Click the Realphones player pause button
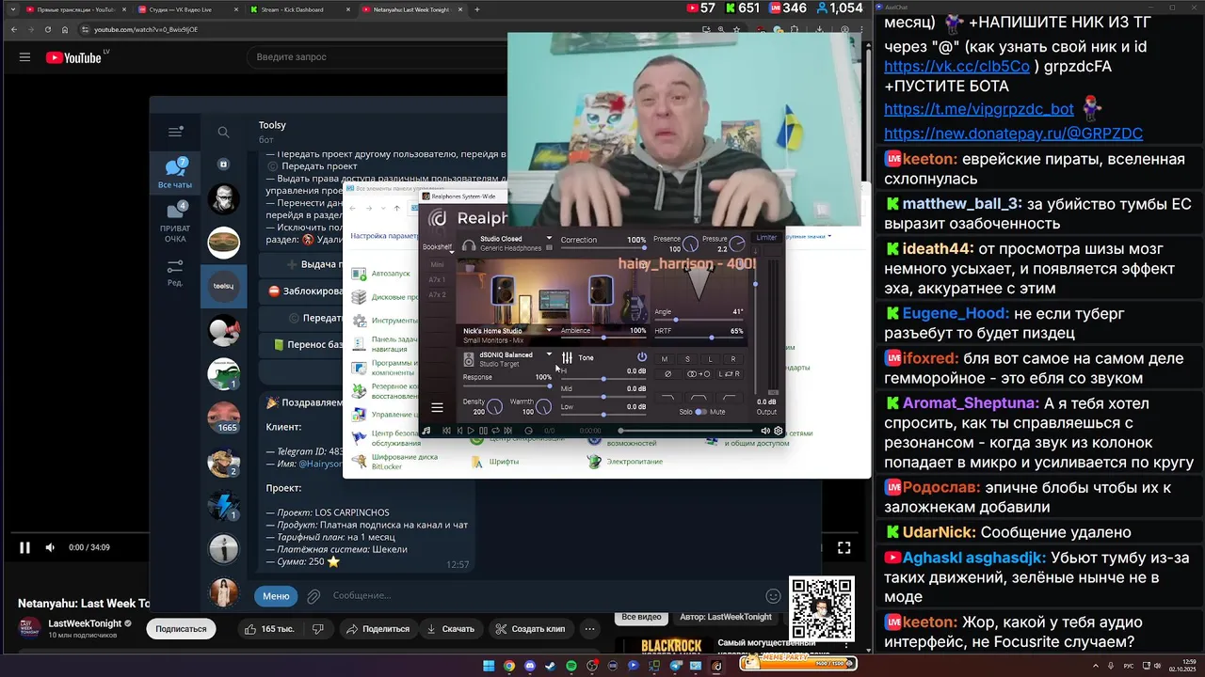Image resolution: width=1205 pixels, height=677 pixels. [x=484, y=431]
